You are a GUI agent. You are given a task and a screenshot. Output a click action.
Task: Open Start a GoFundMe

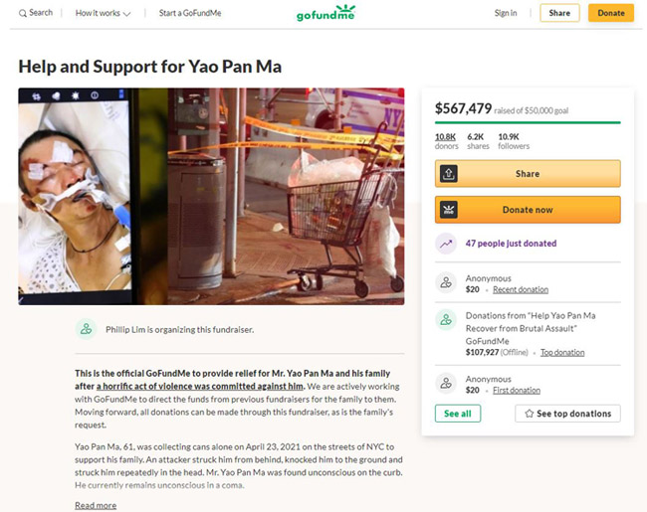click(190, 13)
